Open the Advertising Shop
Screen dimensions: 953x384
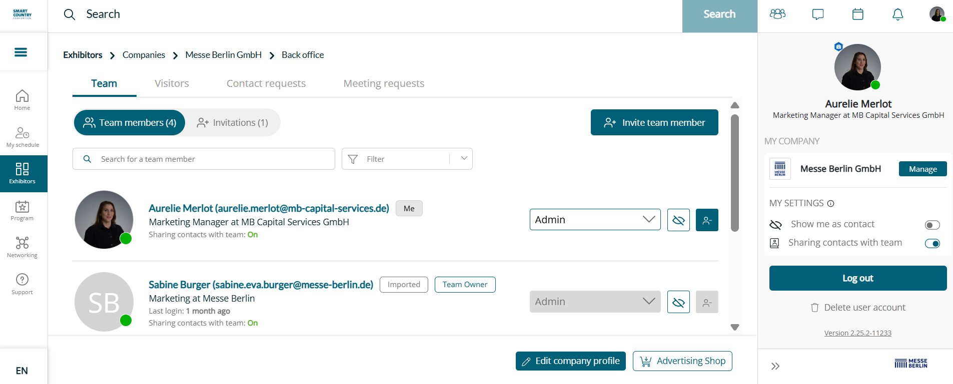click(682, 361)
